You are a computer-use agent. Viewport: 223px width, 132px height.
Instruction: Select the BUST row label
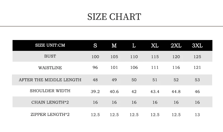pos(50,56)
